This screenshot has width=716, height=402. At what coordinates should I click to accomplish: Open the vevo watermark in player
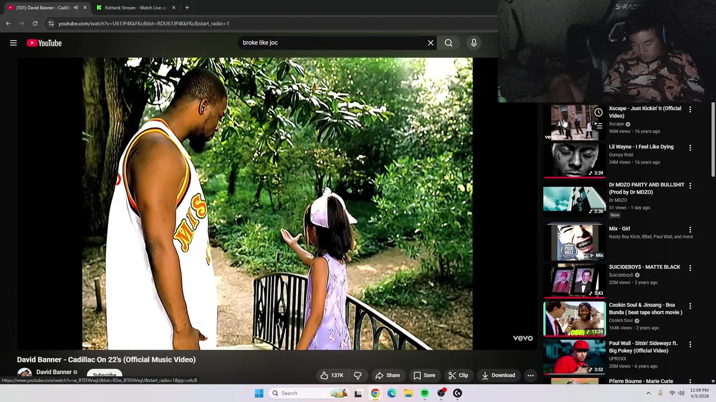522,338
